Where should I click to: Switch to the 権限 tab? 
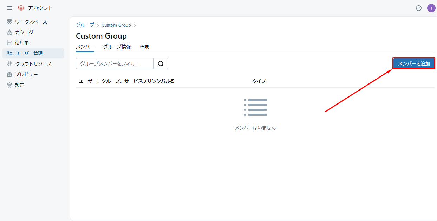tap(144, 47)
